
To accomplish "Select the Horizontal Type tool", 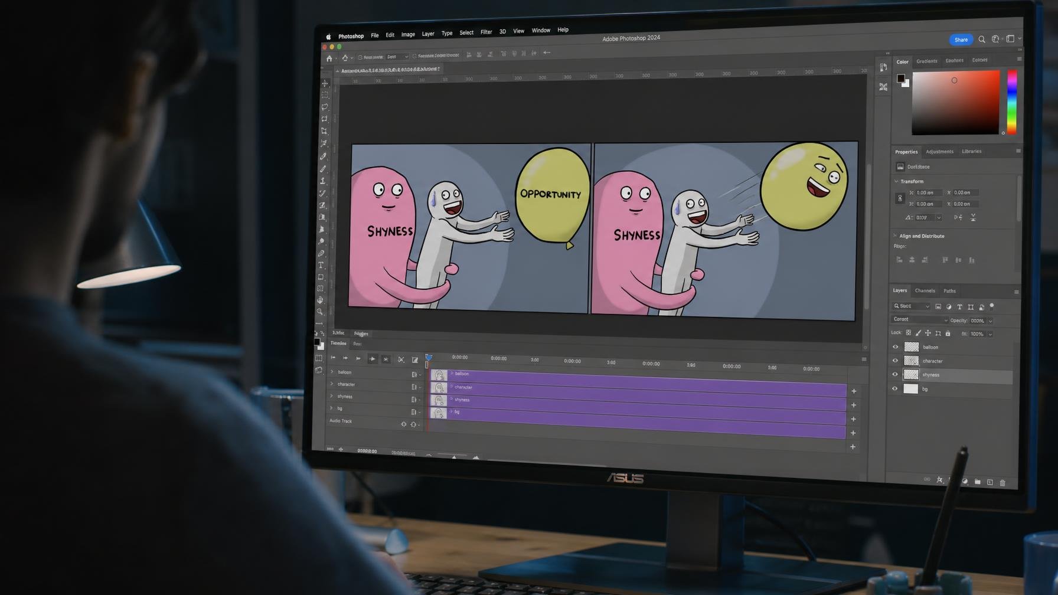I will click(x=321, y=265).
